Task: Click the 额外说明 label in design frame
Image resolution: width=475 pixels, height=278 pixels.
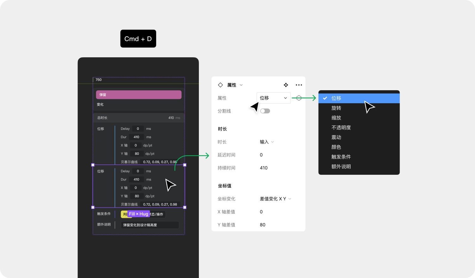Action: tap(104, 224)
